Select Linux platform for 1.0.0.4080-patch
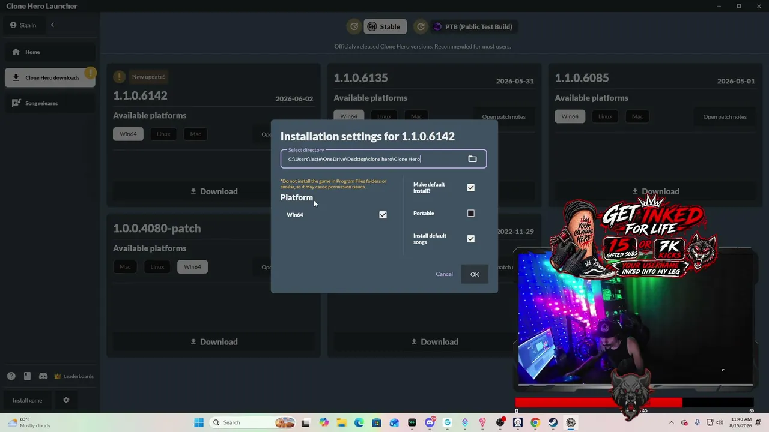This screenshot has width=769, height=432. [x=157, y=267]
